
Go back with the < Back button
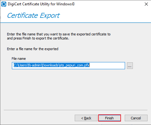coord(86,118)
